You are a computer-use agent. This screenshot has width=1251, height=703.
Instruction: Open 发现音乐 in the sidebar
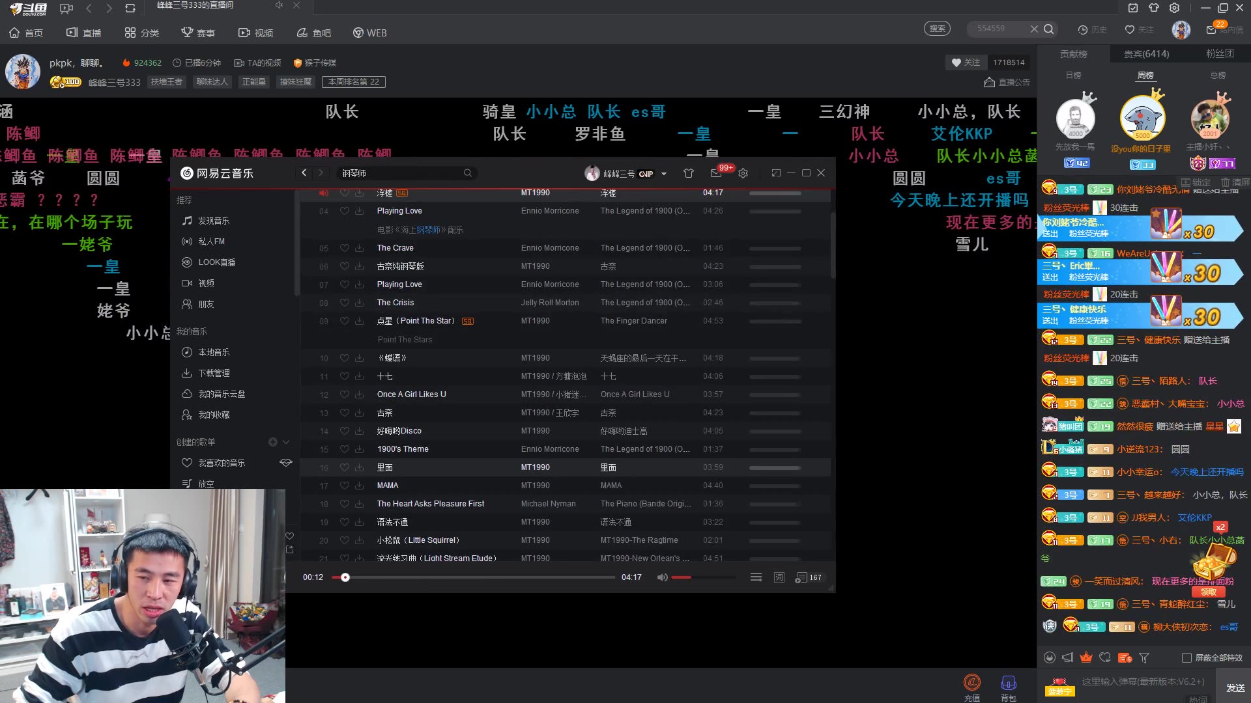[205, 221]
